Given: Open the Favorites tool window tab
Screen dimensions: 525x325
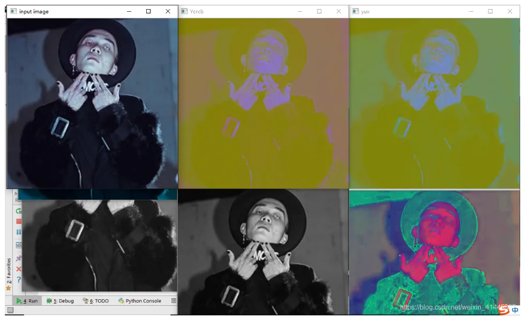Looking at the screenshot, I should [x=9, y=274].
